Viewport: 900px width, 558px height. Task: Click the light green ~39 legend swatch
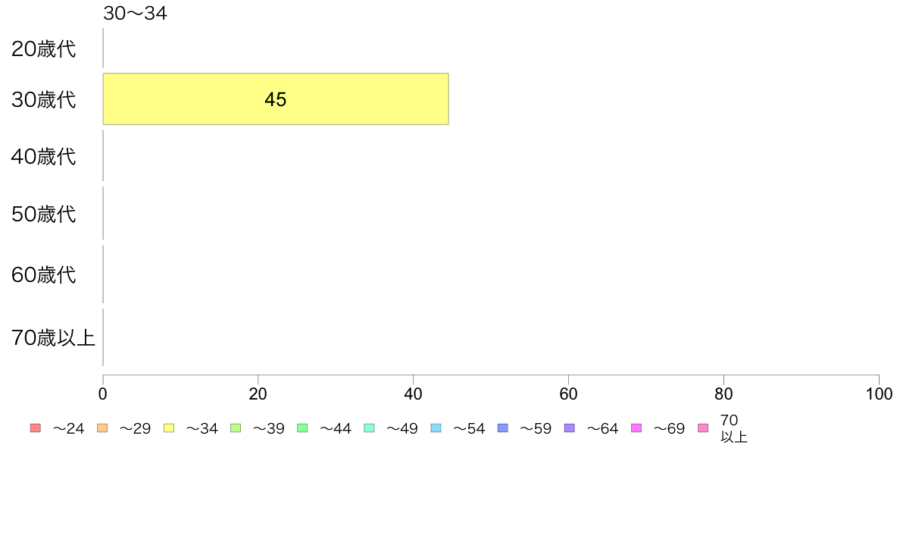coord(236,428)
